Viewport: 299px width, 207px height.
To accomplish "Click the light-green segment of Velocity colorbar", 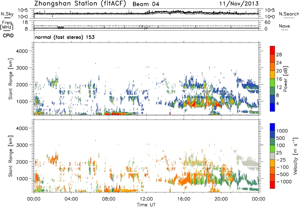I will click(272, 149).
